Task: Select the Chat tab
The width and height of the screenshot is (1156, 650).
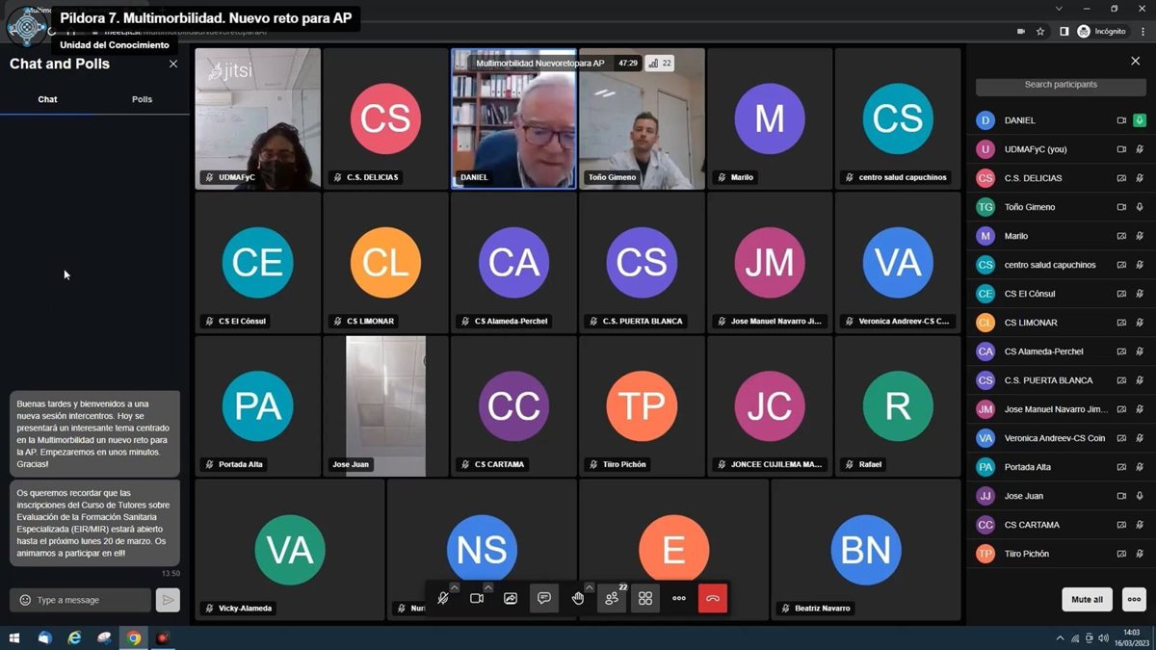Action: pos(47,99)
